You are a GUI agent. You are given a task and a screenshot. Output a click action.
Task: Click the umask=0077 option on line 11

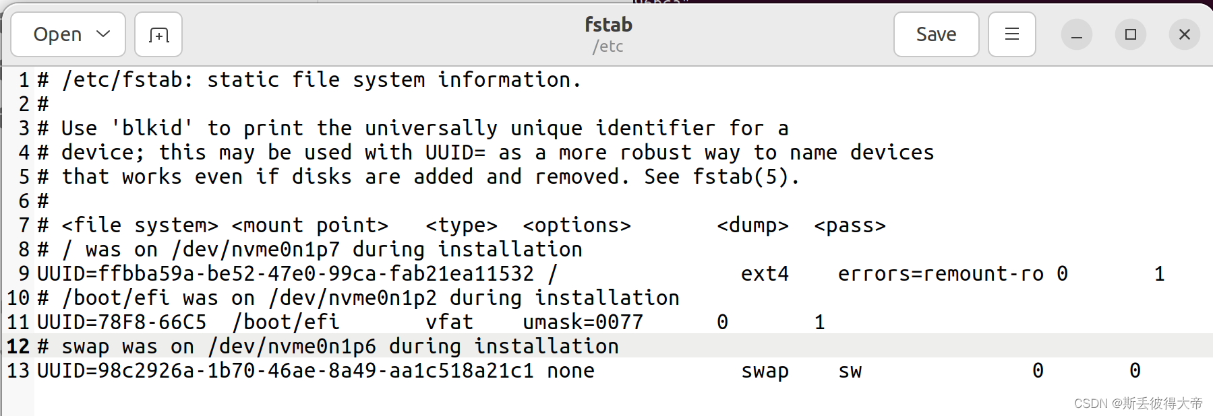point(583,322)
